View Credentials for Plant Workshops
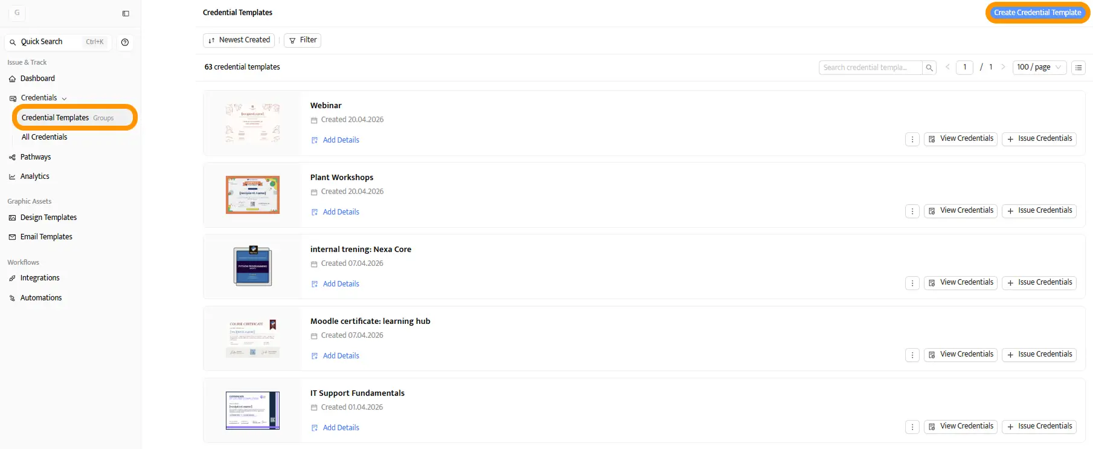 coord(961,211)
